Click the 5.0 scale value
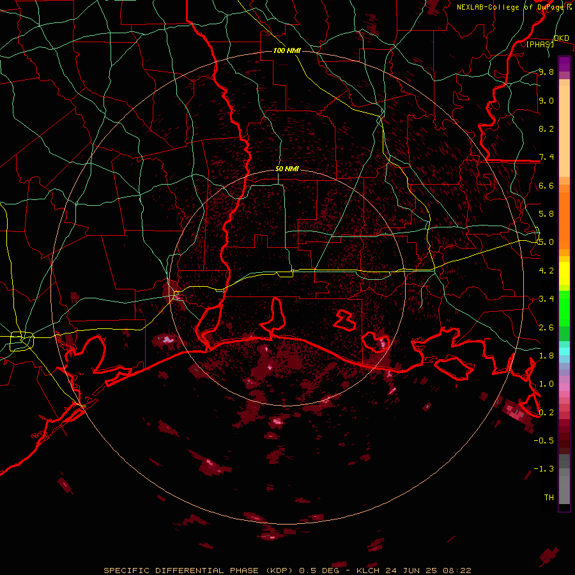Screen dimensions: 575x575 [546, 242]
